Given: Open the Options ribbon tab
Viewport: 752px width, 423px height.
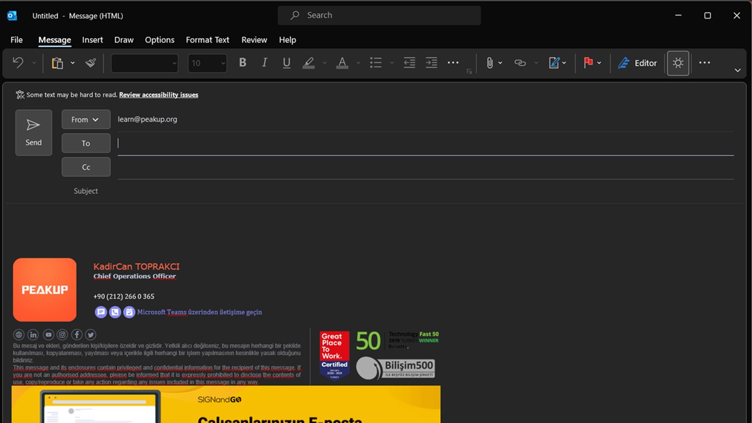Looking at the screenshot, I should [160, 40].
